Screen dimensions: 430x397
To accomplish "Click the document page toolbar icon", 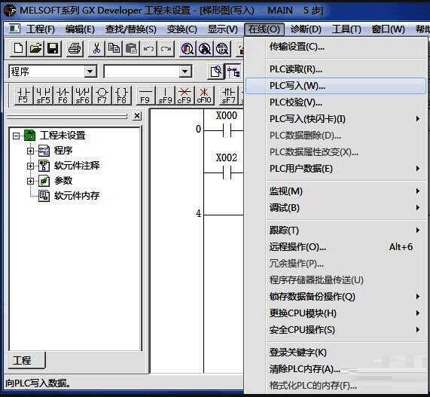I will (216, 72).
